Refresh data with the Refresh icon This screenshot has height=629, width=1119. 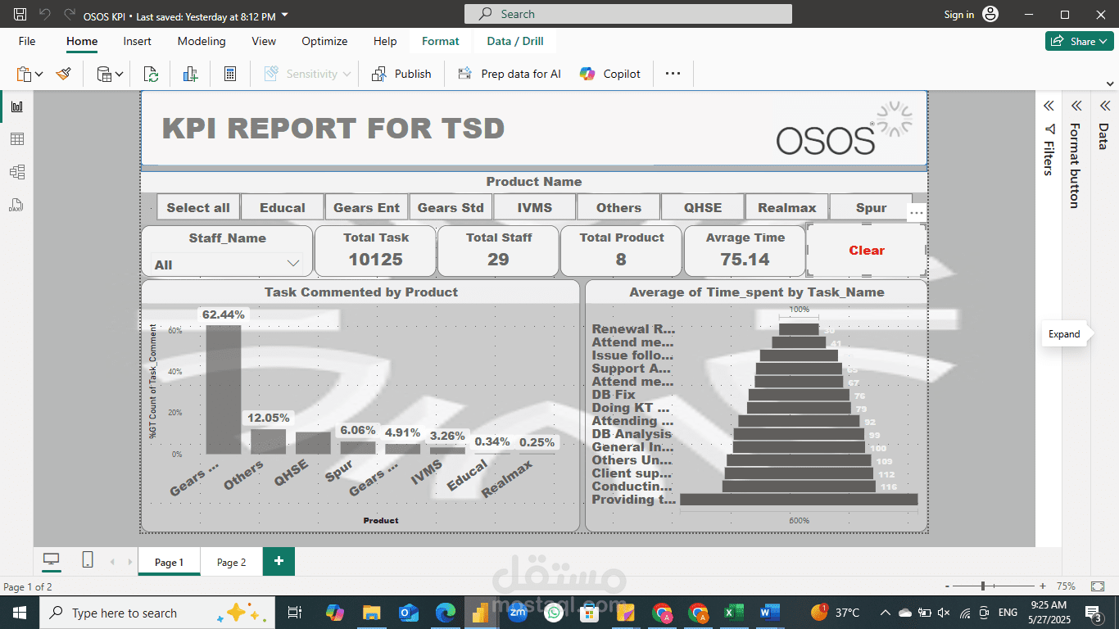click(151, 74)
